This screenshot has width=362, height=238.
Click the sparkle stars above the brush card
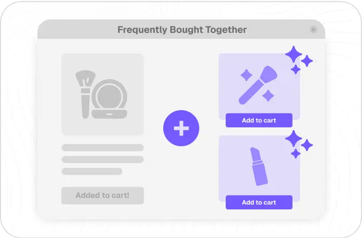298,59
